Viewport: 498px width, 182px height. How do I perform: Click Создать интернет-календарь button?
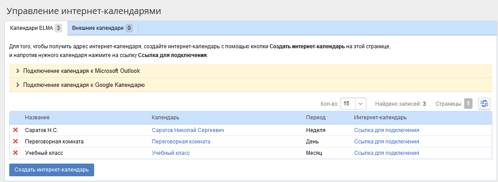click(51, 170)
